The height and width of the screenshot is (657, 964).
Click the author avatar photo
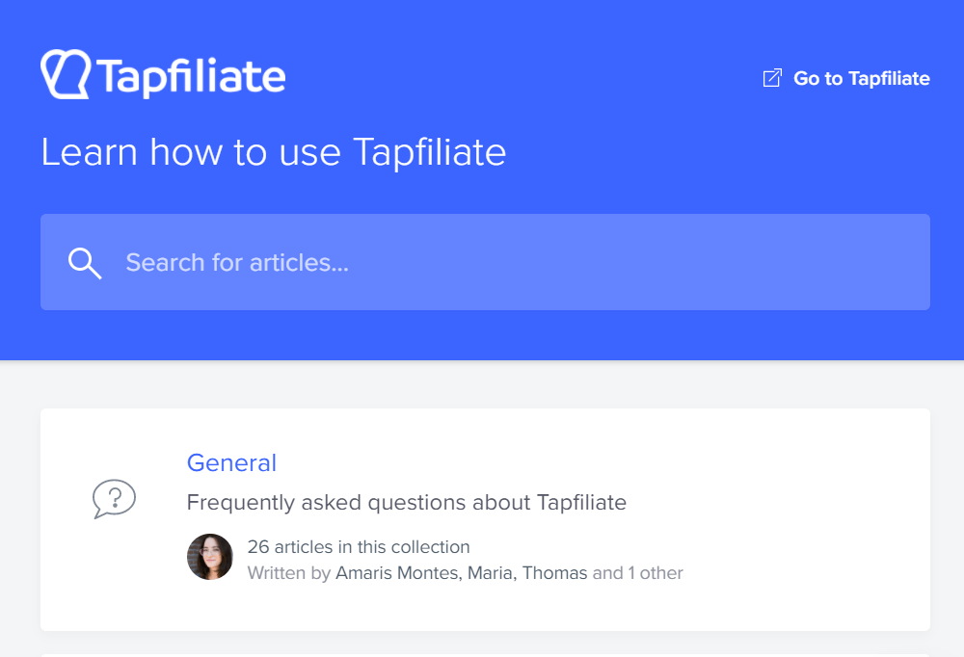click(x=210, y=557)
